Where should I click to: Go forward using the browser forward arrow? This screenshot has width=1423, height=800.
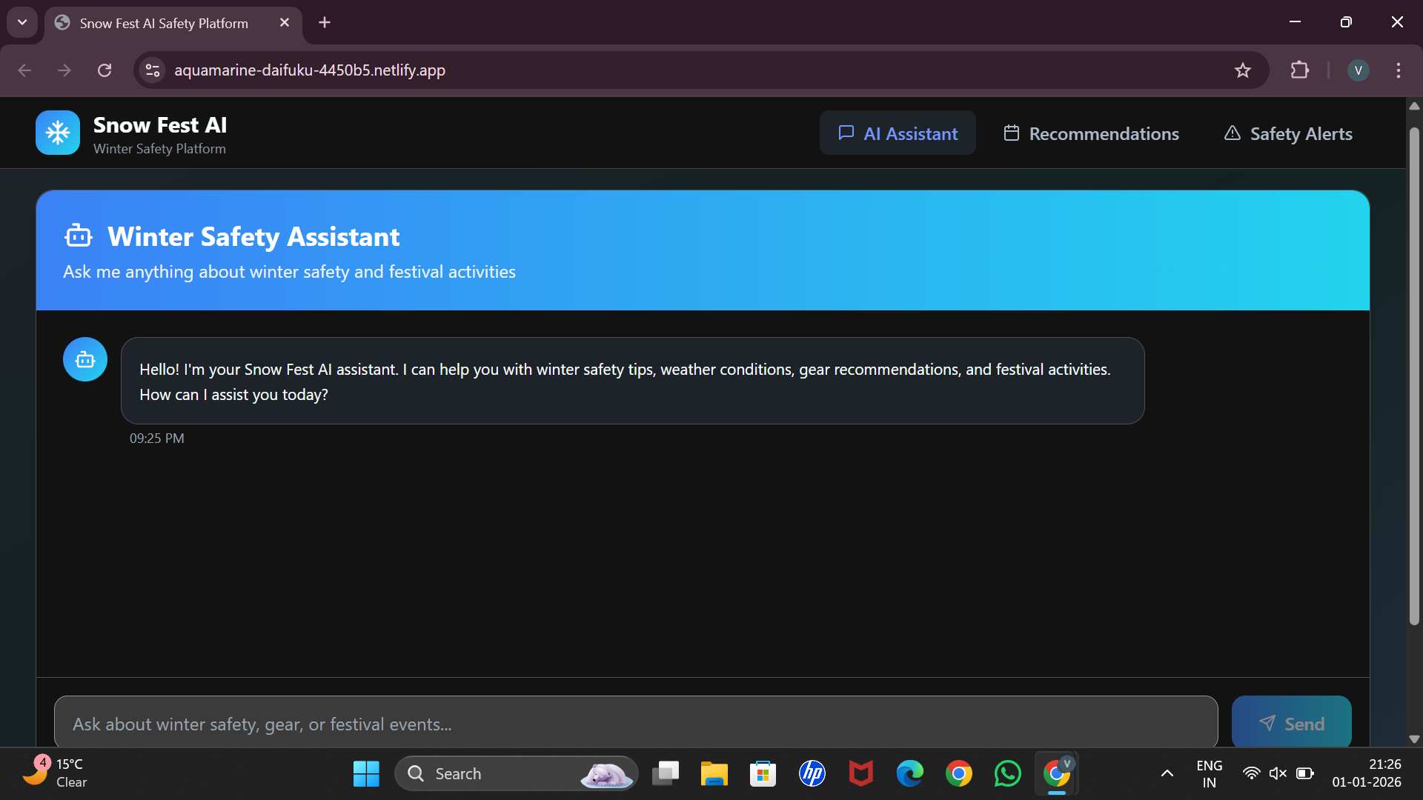coord(64,70)
